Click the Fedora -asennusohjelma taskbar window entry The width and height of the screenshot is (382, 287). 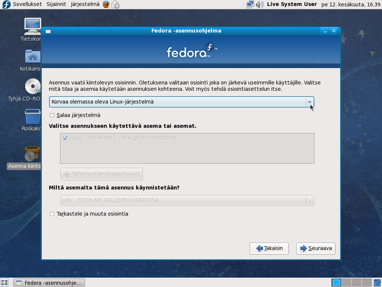[x=50, y=282]
